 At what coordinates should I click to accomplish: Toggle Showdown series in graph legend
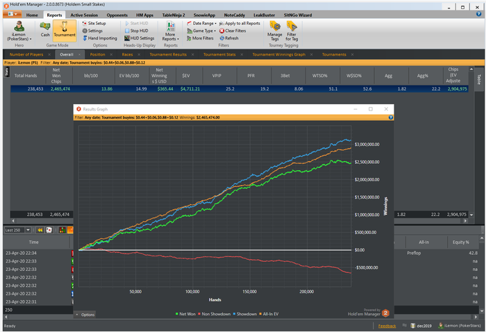245,314
